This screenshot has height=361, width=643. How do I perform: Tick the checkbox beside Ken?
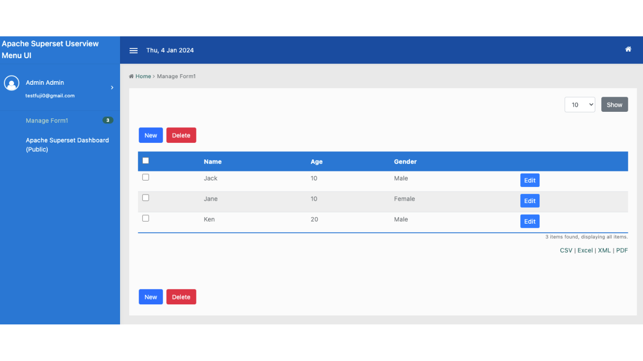pyautogui.click(x=146, y=218)
